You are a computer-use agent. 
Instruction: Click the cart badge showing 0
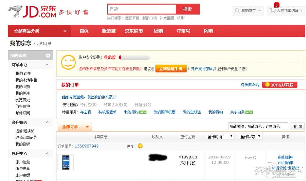[276, 5]
